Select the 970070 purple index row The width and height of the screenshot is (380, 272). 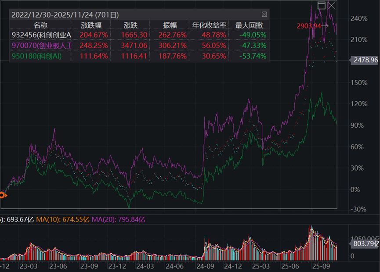[x=41, y=45]
